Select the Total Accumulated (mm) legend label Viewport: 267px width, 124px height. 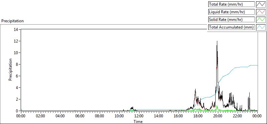tap(232, 27)
